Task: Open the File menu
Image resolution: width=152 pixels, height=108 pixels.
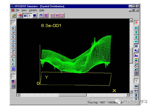Action: [x=17, y=10]
